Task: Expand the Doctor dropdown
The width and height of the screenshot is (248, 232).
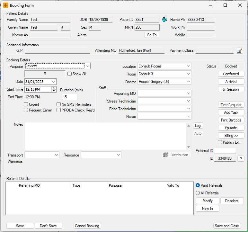Action: (188, 82)
